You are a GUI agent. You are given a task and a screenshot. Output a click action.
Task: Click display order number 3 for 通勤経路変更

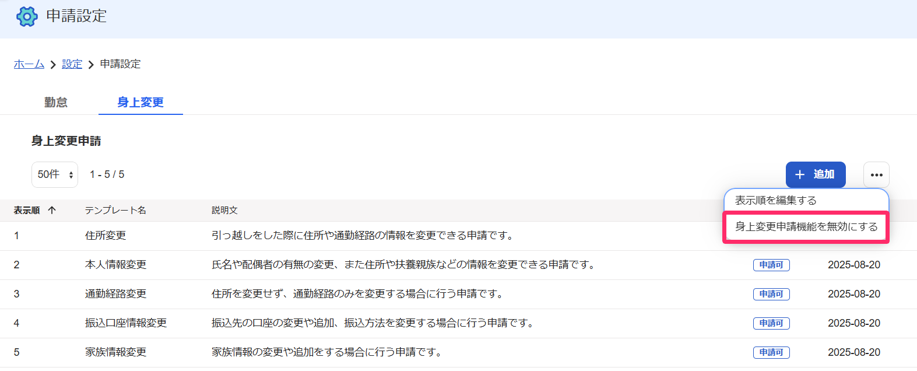16,294
